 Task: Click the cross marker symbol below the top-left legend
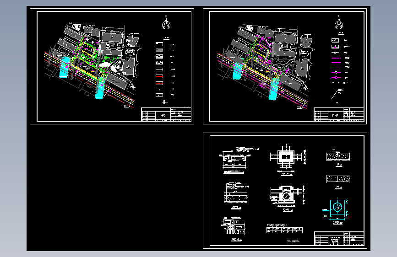[164, 102]
